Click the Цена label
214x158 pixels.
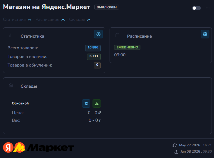pos(18,113)
